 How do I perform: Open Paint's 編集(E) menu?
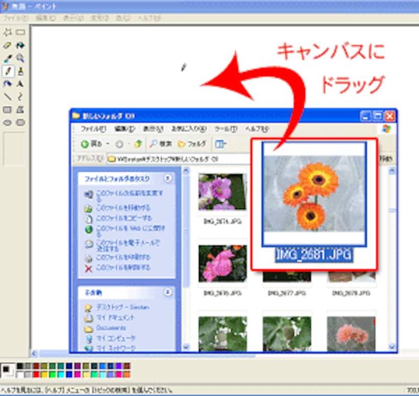46,18
